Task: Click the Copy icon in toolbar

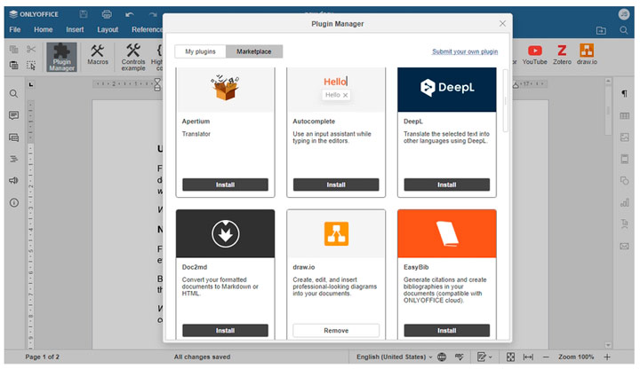Action: (x=13, y=50)
